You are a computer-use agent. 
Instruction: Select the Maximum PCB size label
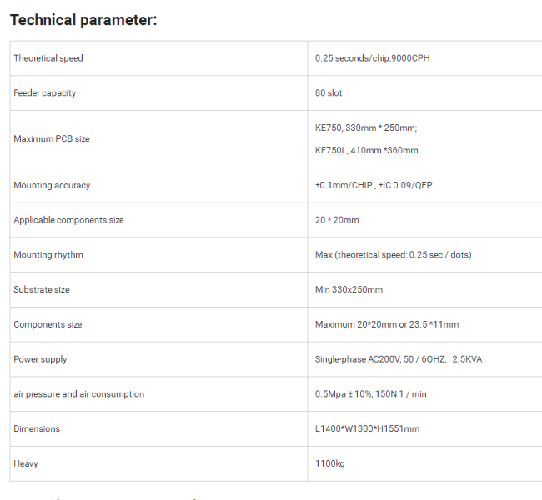click(52, 139)
